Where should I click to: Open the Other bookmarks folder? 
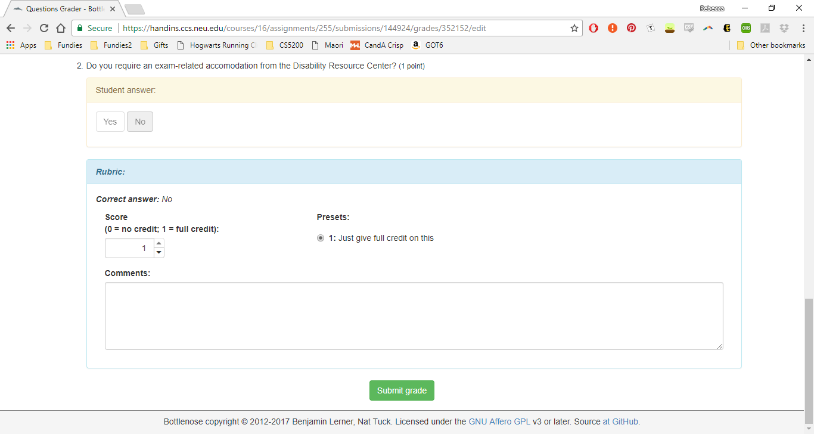coord(771,45)
